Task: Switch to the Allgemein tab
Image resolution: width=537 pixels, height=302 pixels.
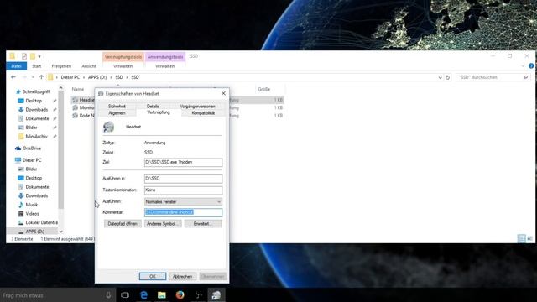Action: [117, 113]
